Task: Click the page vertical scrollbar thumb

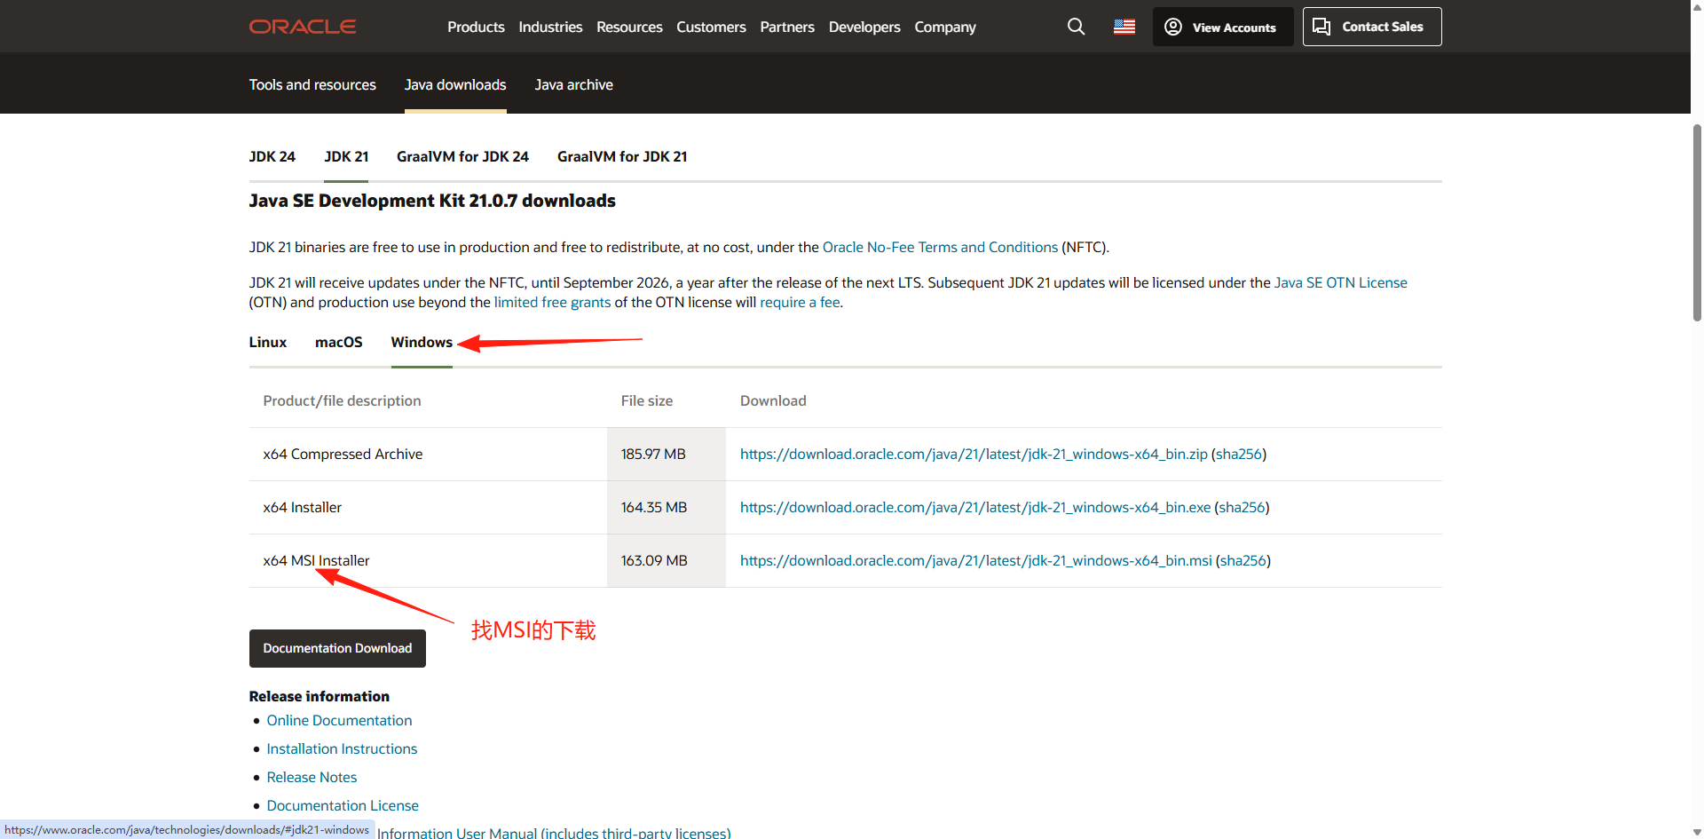Action: click(1697, 222)
